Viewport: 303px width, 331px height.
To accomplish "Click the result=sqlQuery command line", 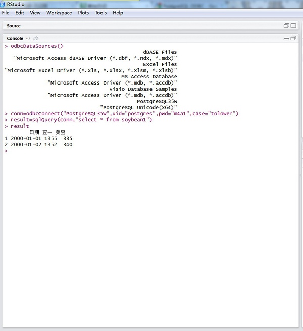I will click(81, 120).
